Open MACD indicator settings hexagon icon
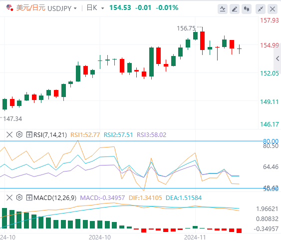 pyautogui.click(x=19, y=197)
